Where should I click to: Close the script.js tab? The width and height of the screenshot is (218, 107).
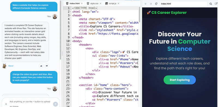tap(119, 4)
